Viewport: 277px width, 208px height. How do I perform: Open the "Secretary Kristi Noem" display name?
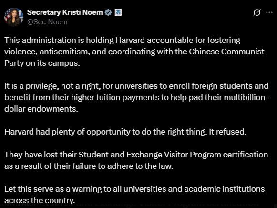(65, 12)
